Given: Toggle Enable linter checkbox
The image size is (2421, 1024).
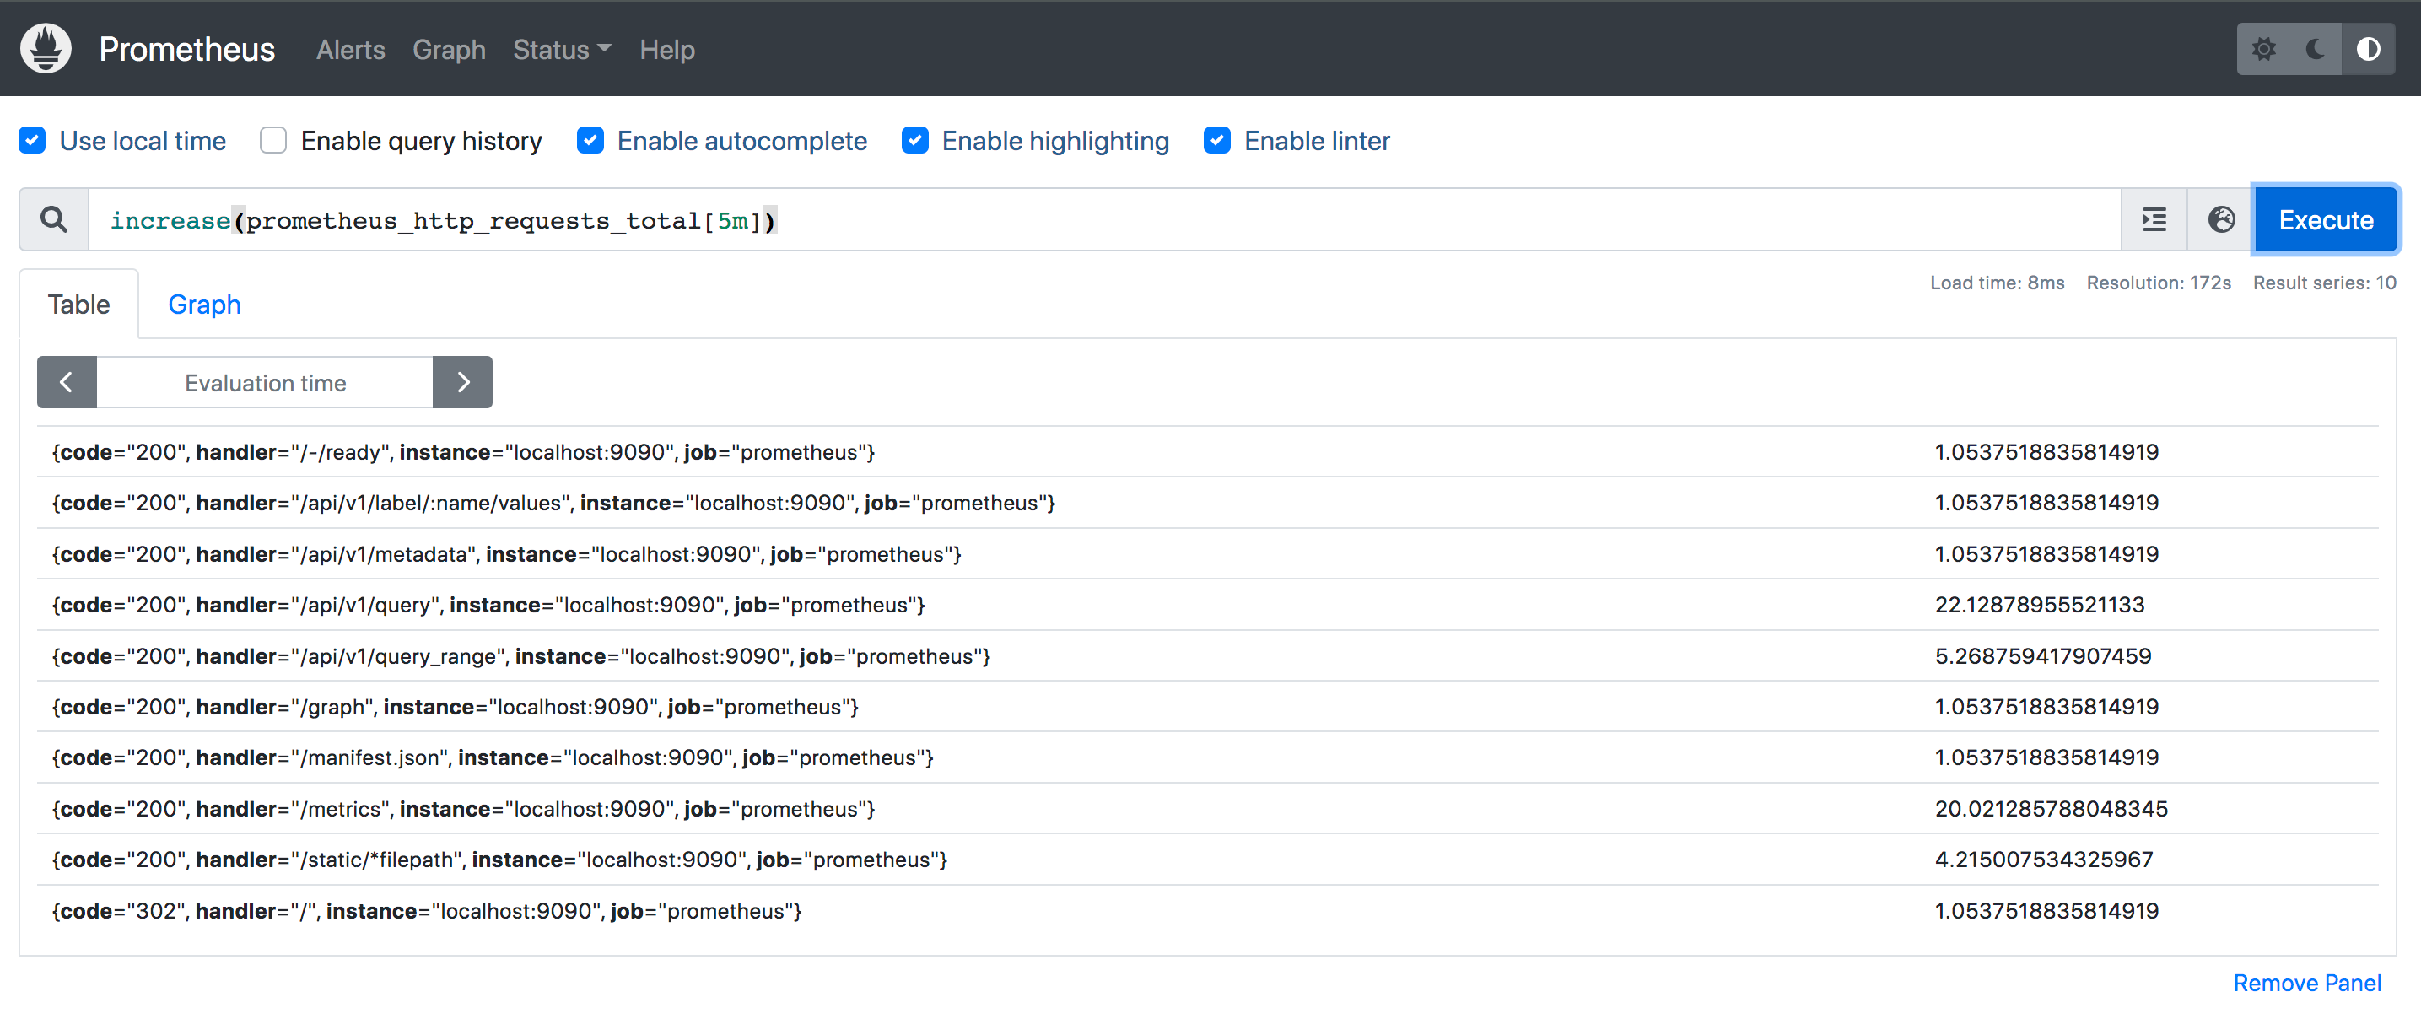Looking at the screenshot, I should 1217,141.
